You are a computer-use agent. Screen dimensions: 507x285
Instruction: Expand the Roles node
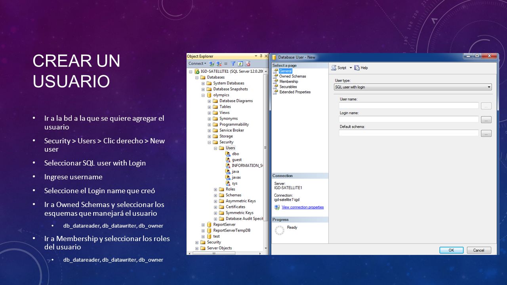tap(216, 189)
